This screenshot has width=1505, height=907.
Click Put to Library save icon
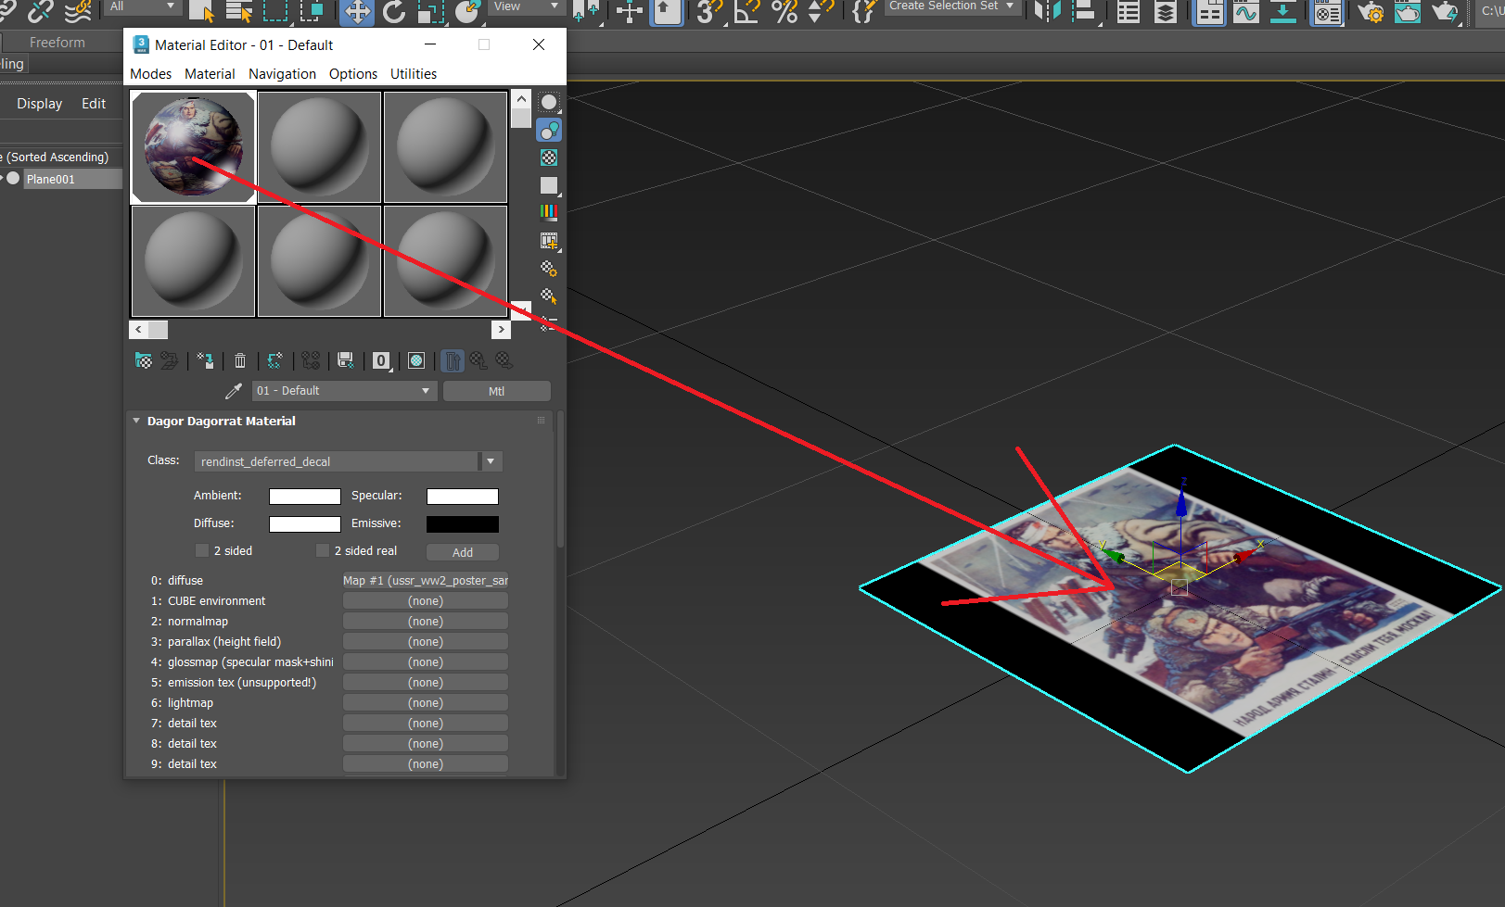coord(345,361)
